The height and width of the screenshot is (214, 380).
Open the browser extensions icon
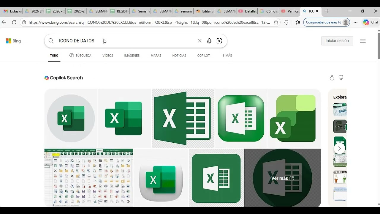click(x=286, y=22)
